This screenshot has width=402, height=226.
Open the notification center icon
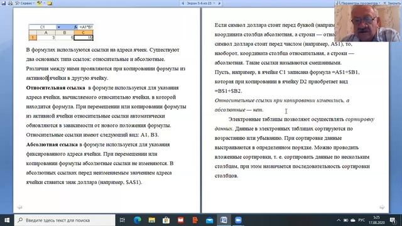click(x=393, y=220)
